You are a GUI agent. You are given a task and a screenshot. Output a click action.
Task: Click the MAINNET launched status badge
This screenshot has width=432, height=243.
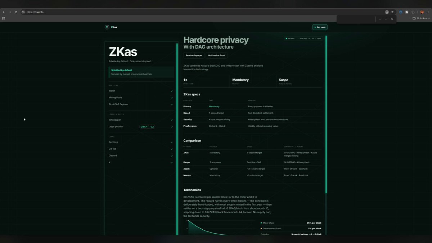point(303,38)
